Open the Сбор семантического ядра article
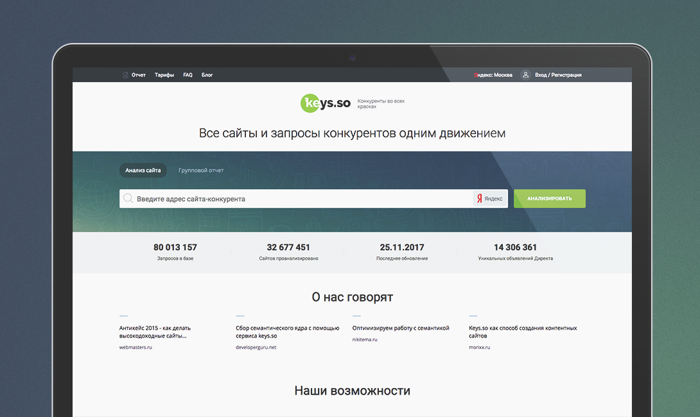 pyautogui.click(x=288, y=332)
